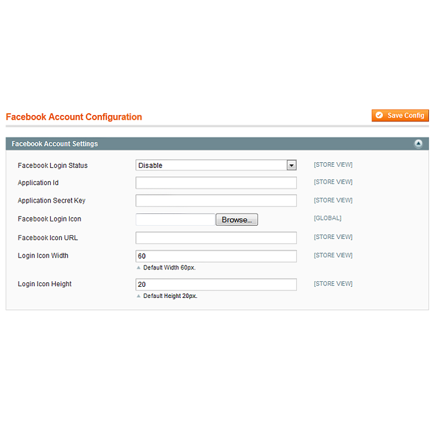This screenshot has height=423, width=435.
Task: Click the Facebook Login Icon file path box
Action: click(x=176, y=220)
